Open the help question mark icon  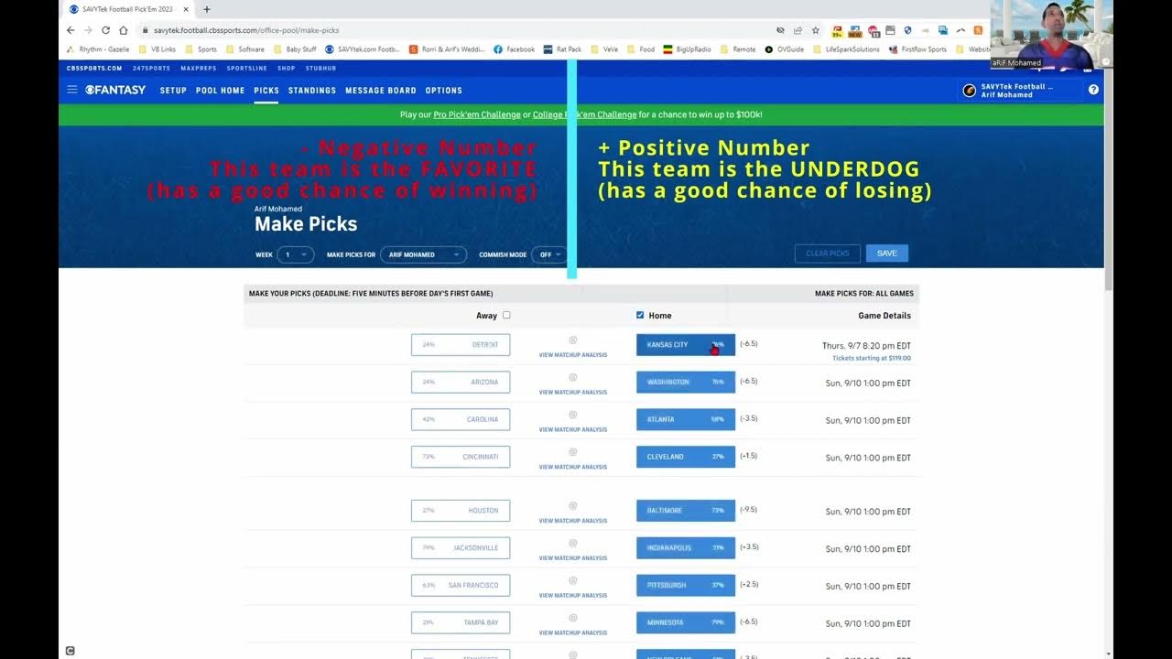[1093, 90]
